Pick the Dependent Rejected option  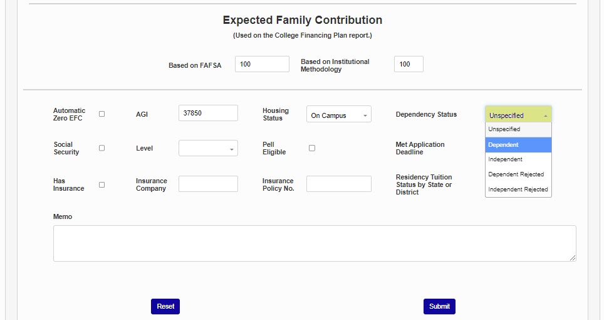(x=518, y=174)
